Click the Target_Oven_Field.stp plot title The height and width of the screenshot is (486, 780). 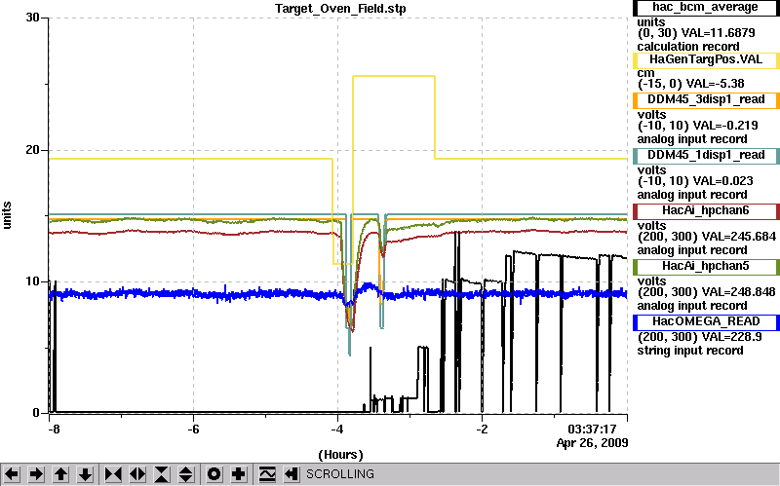point(340,9)
